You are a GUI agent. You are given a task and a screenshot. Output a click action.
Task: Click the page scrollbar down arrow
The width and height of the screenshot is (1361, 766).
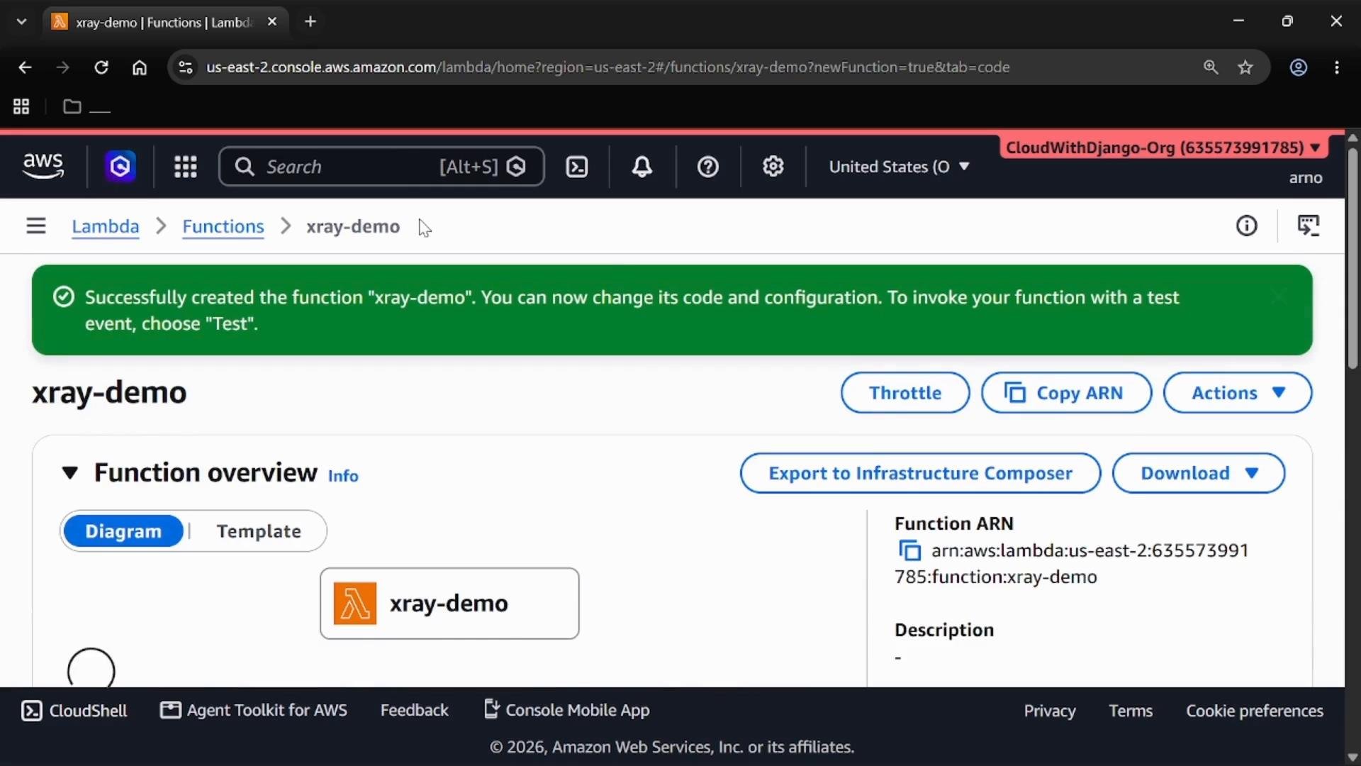click(x=1352, y=757)
